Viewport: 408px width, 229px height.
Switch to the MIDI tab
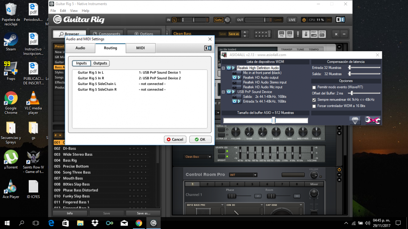tap(140, 48)
